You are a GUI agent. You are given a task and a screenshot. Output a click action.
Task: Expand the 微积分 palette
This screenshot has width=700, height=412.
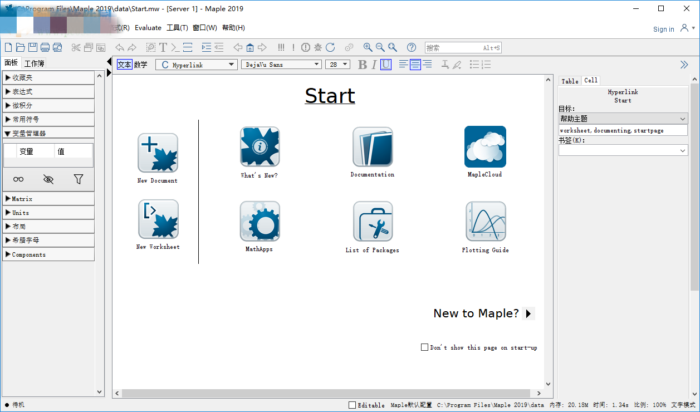click(x=48, y=105)
